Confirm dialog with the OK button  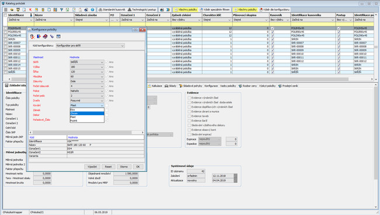click(138, 167)
